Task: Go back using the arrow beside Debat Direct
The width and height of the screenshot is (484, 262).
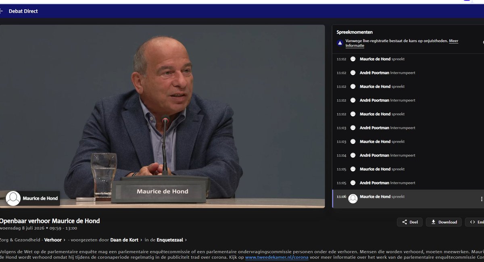Action: point(2,11)
